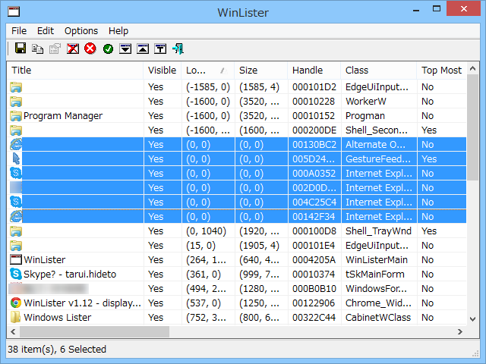The width and height of the screenshot is (486, 364).
Task: Open the Help menu
Action: [118, 31]
